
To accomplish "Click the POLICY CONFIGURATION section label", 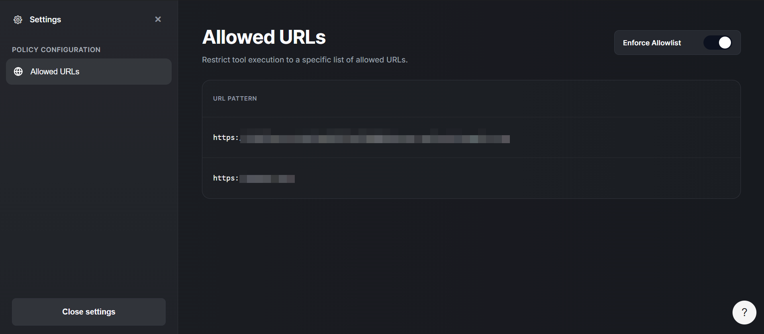I will pos(56,50).
